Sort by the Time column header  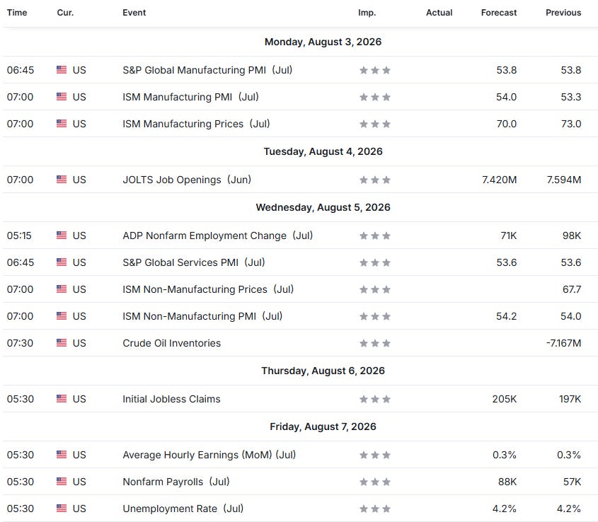point(17,13)
